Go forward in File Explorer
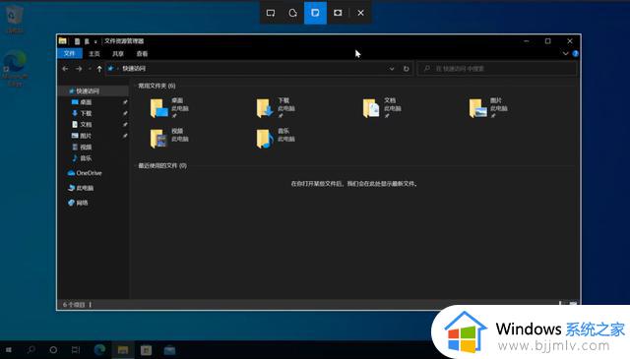630x359 pixels. [x=79, y=69]
